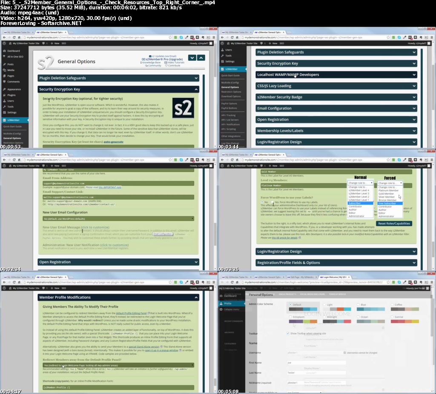Click the Chrome menu icon in the 00:00:53 frame
Image resolution: width=436 pixels, height=394 pixels.
[x=214, y=37]
